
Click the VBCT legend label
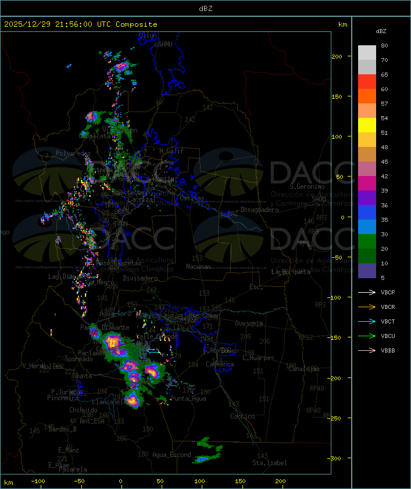[388, 322]
